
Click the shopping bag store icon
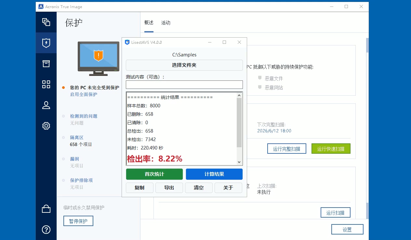click(46, 209)
